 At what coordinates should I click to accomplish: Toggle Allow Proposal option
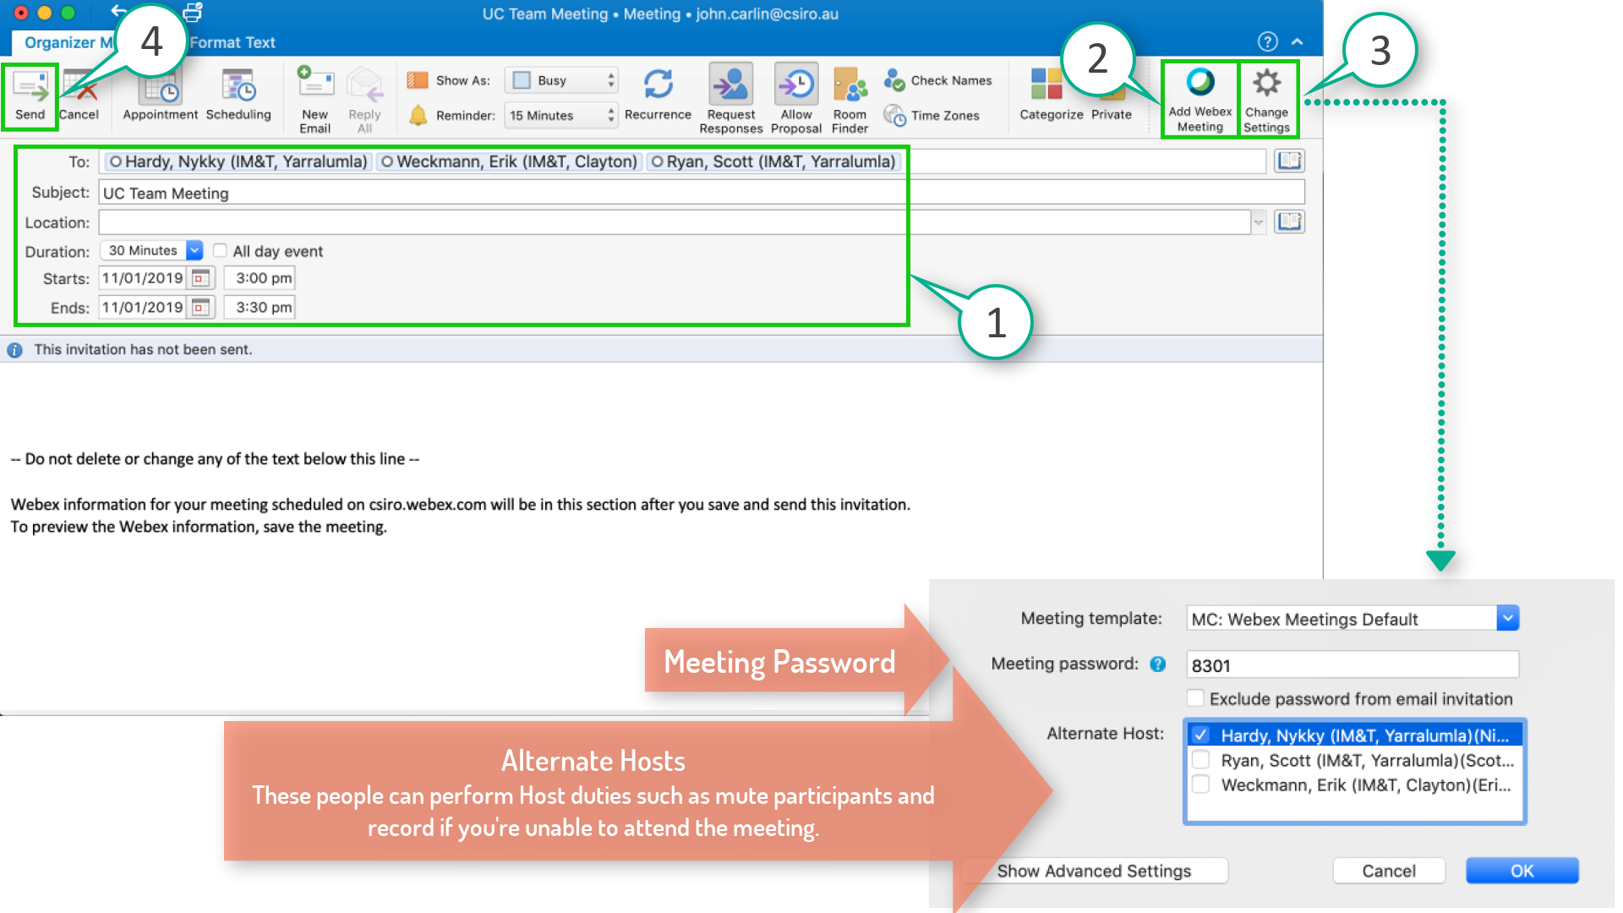[796, 99]
